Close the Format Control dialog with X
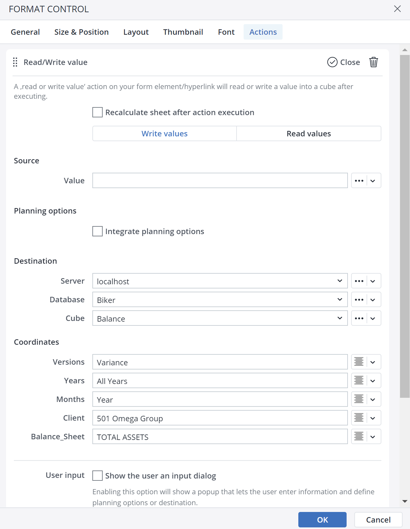This screenshot has height=529, width=410. pyautogui.click(x=397, y=9)
